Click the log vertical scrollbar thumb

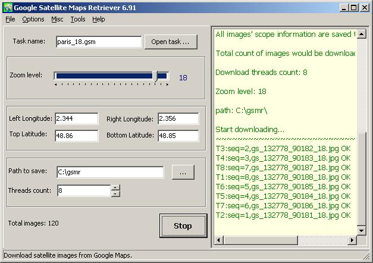361,179
